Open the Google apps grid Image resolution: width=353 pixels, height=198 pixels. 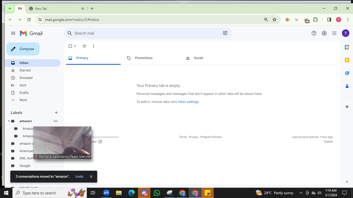334,33
